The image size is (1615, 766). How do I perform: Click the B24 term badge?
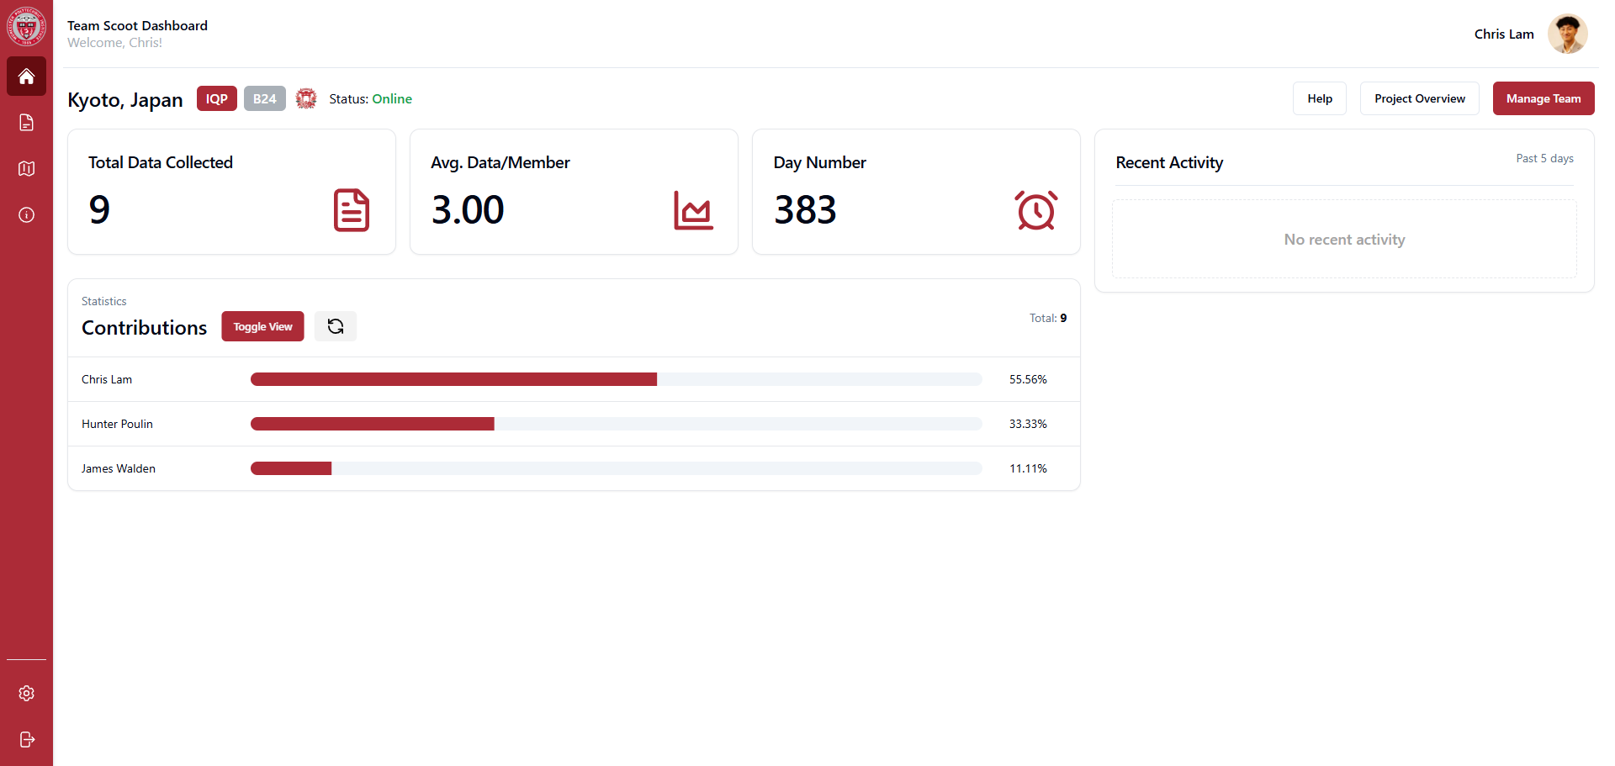(264, 98)
